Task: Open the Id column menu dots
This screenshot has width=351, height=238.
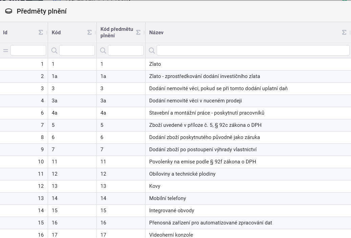Action: pos(46,33)
